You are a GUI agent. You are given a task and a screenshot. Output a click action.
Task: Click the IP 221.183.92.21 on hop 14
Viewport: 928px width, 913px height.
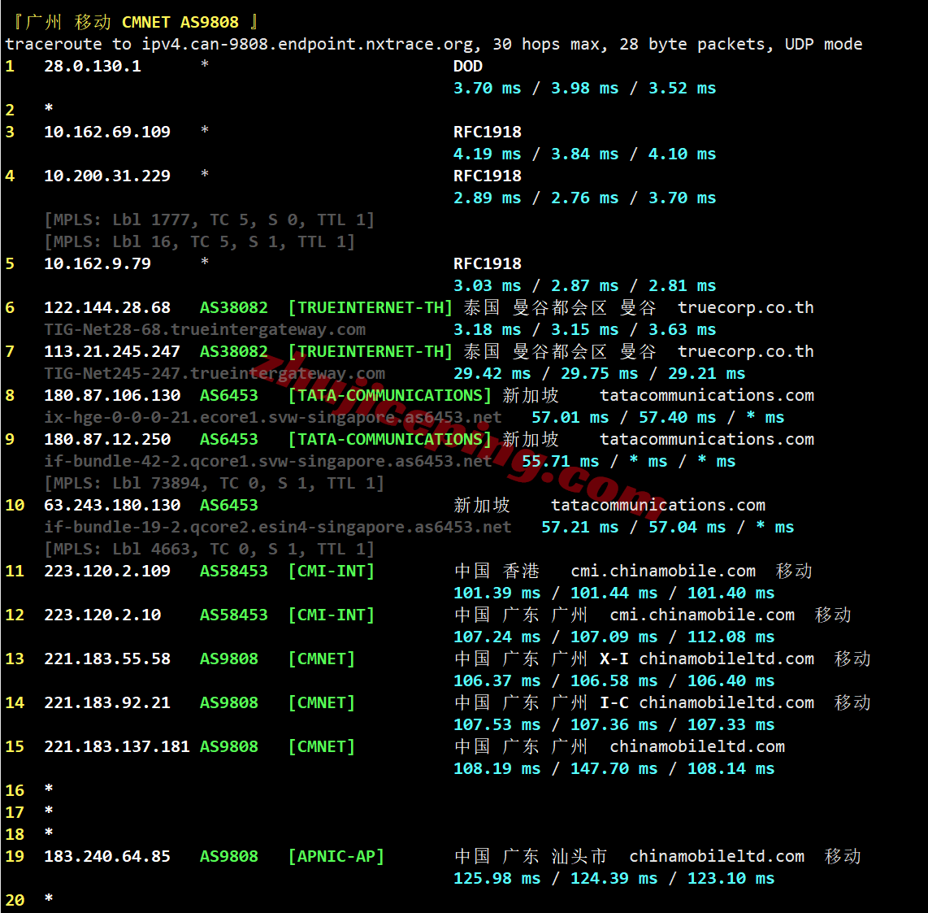pyautogui.click(x=107, y=702)
